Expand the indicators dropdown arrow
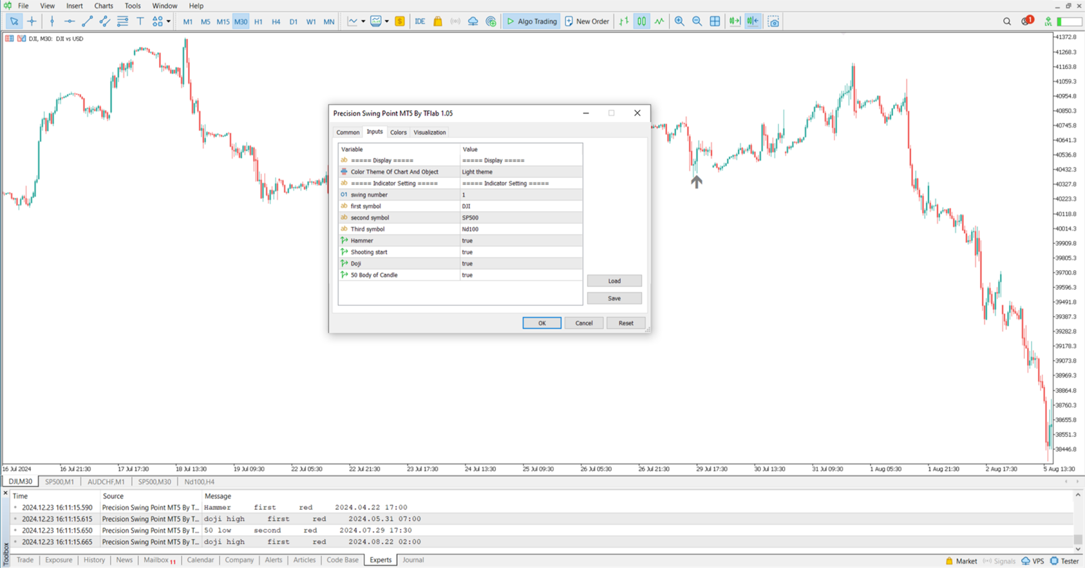Viewport: 1085px width, 568px height. coord(387,21)
